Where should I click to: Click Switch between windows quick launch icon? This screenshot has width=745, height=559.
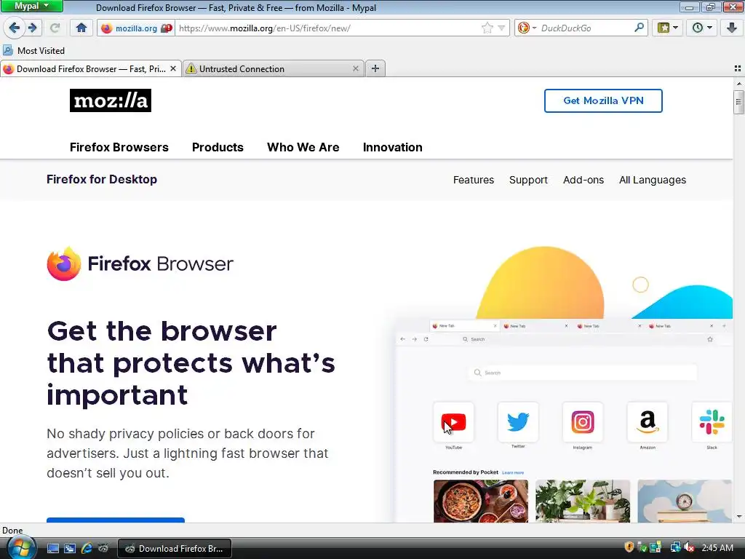point(70,549)
